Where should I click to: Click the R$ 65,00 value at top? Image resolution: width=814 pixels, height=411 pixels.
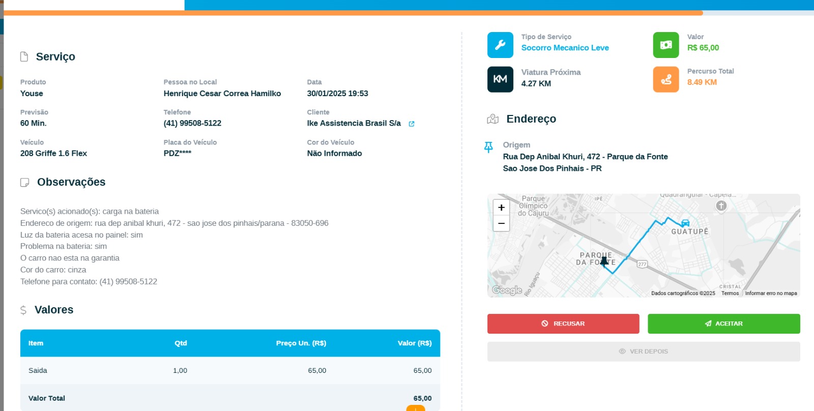tap(703, 48)
